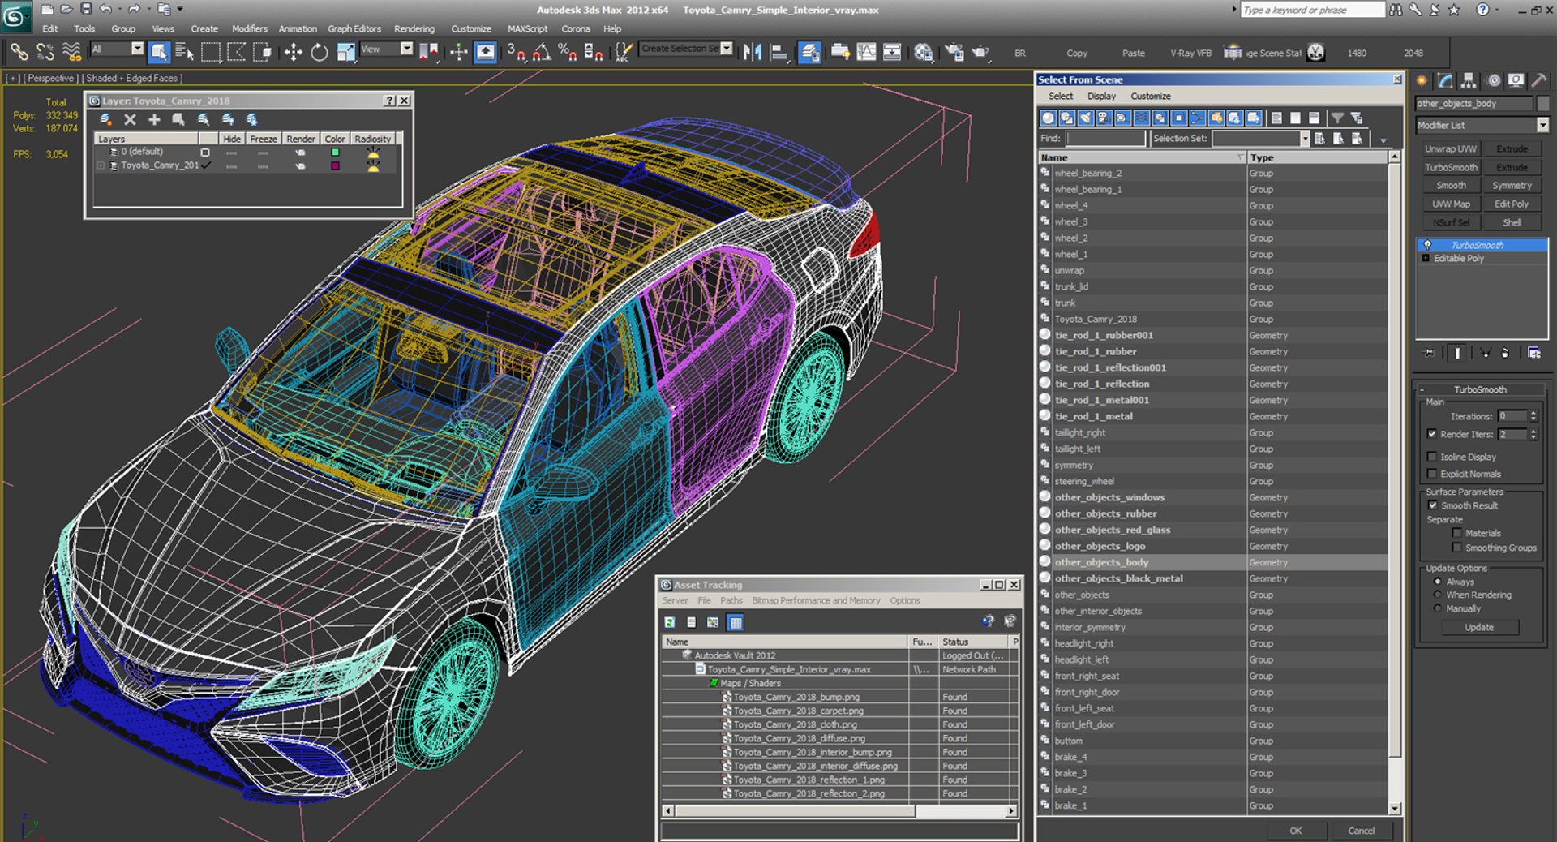Open the Modifiers menu
Image resolution: width=1557 pixels, height=842 pixels.
249,28
